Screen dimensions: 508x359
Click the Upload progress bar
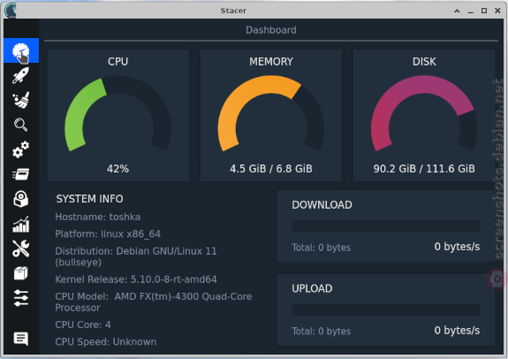tap(386, 309)
